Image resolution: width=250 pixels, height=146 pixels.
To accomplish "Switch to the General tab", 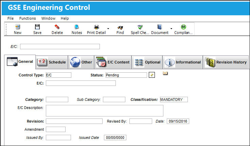I will click(20, 62).
